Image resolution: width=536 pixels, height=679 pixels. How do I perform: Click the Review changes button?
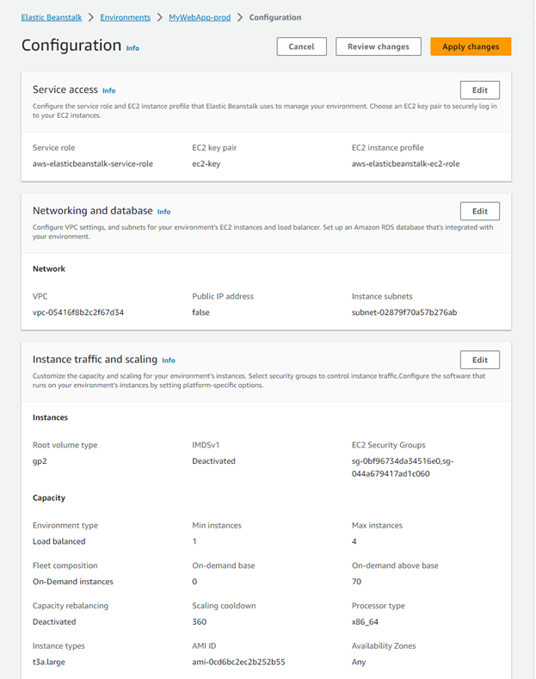tap(378, 46)
